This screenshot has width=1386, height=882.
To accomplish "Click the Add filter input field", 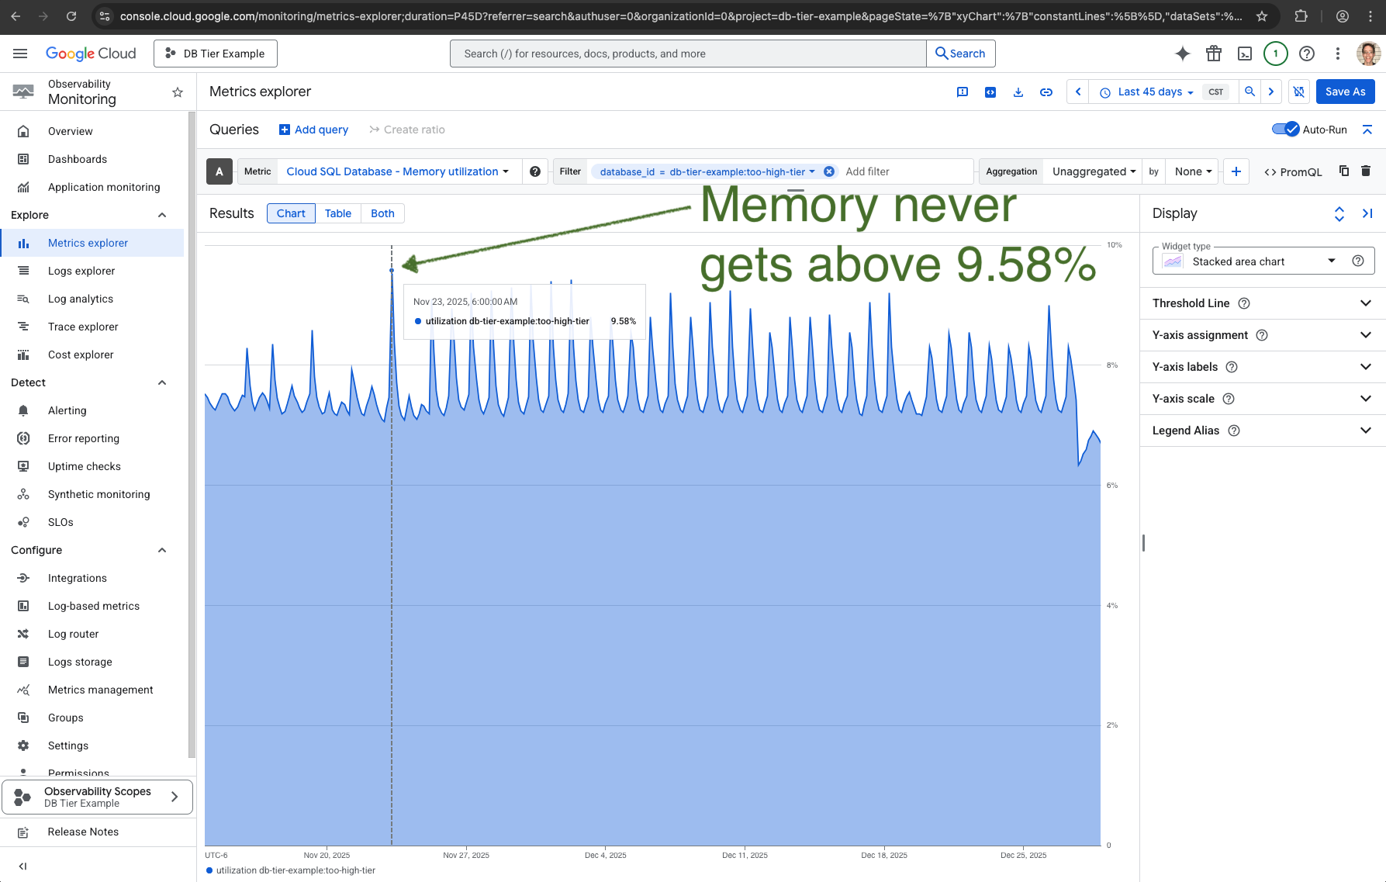I will click(x=904, y=171).
